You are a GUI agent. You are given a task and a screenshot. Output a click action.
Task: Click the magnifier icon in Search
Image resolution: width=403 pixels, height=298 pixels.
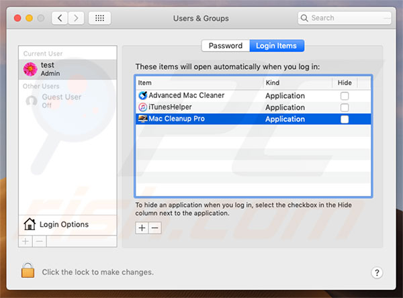click(x=304, y=18)
